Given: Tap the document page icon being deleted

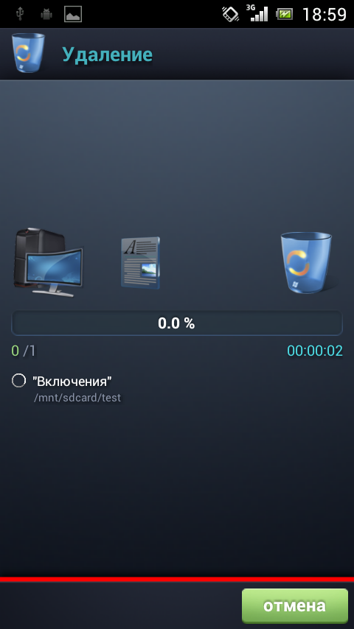Looking at the screenshot, I should [x=141, y=263].
